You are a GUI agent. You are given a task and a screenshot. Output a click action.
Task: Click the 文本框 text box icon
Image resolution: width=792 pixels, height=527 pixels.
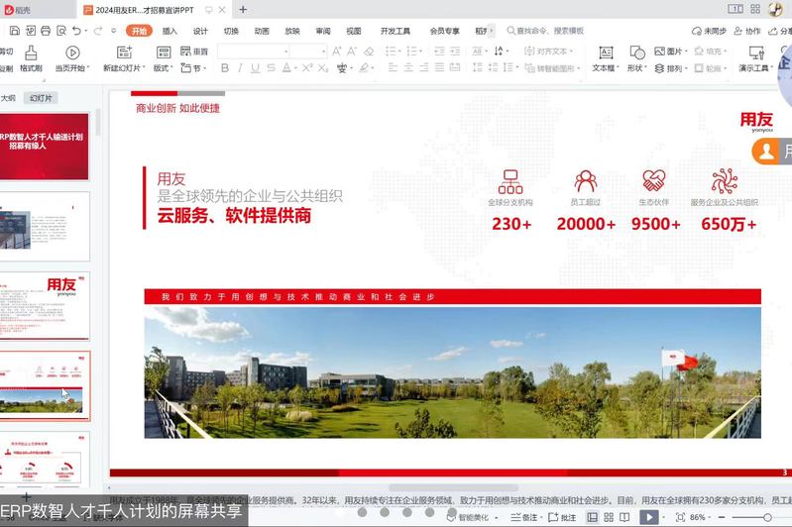coord(605,58)
